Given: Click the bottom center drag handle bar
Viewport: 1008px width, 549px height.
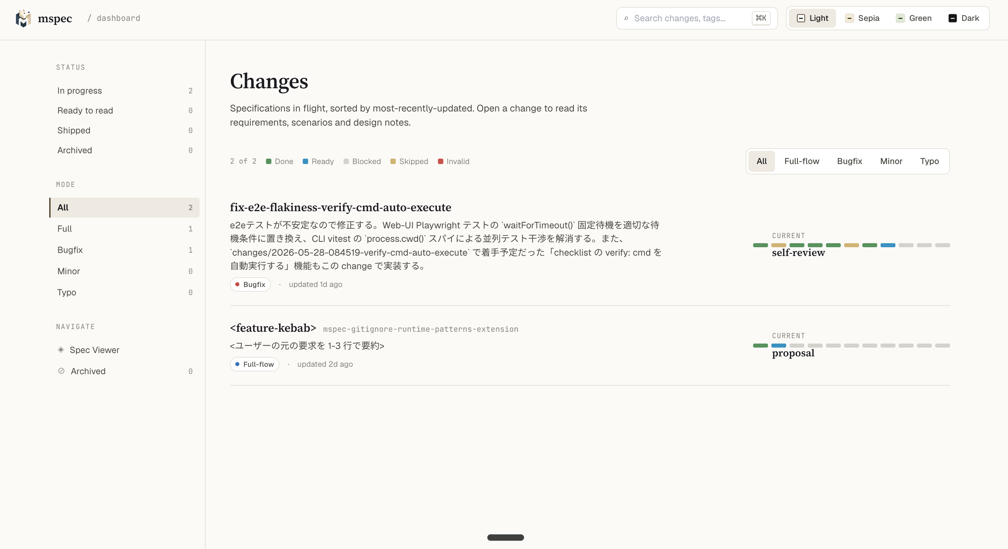Looking at the screenshot, I should click(506, 538).
